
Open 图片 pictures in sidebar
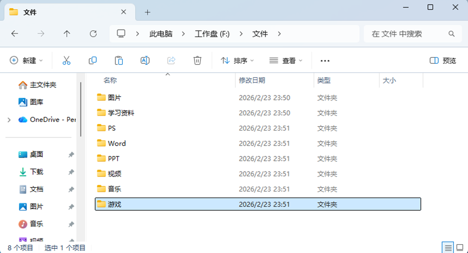pos(31,207)
